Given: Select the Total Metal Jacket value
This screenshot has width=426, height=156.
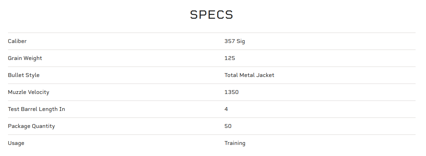Looking at the screenshot, I should pyautogui.click(x=249, y=75).
